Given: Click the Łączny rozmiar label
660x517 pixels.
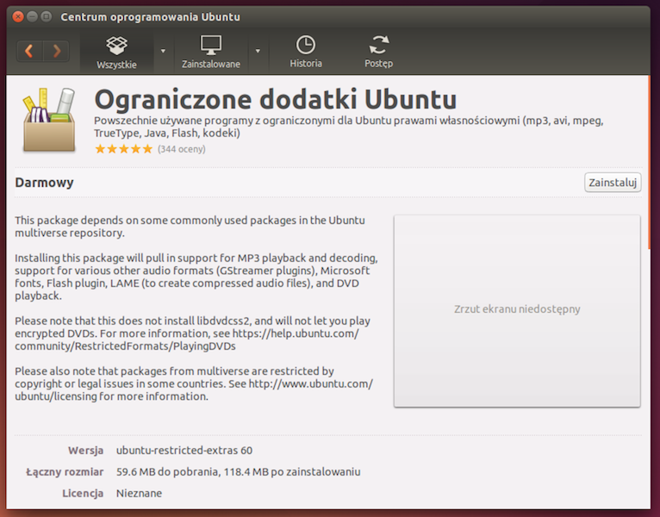Looking at the screenshot, I should (x=65, y=472).
